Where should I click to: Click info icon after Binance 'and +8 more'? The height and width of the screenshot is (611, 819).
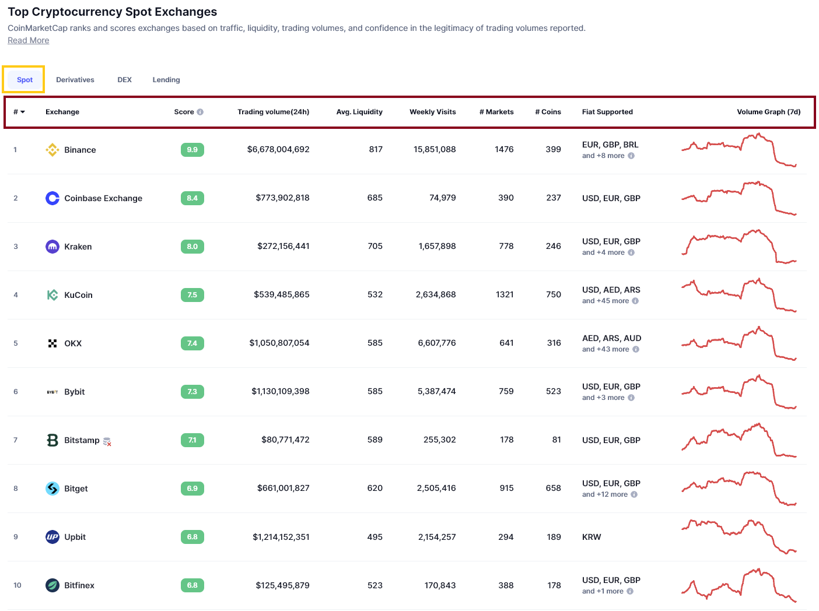pos(631,156)
